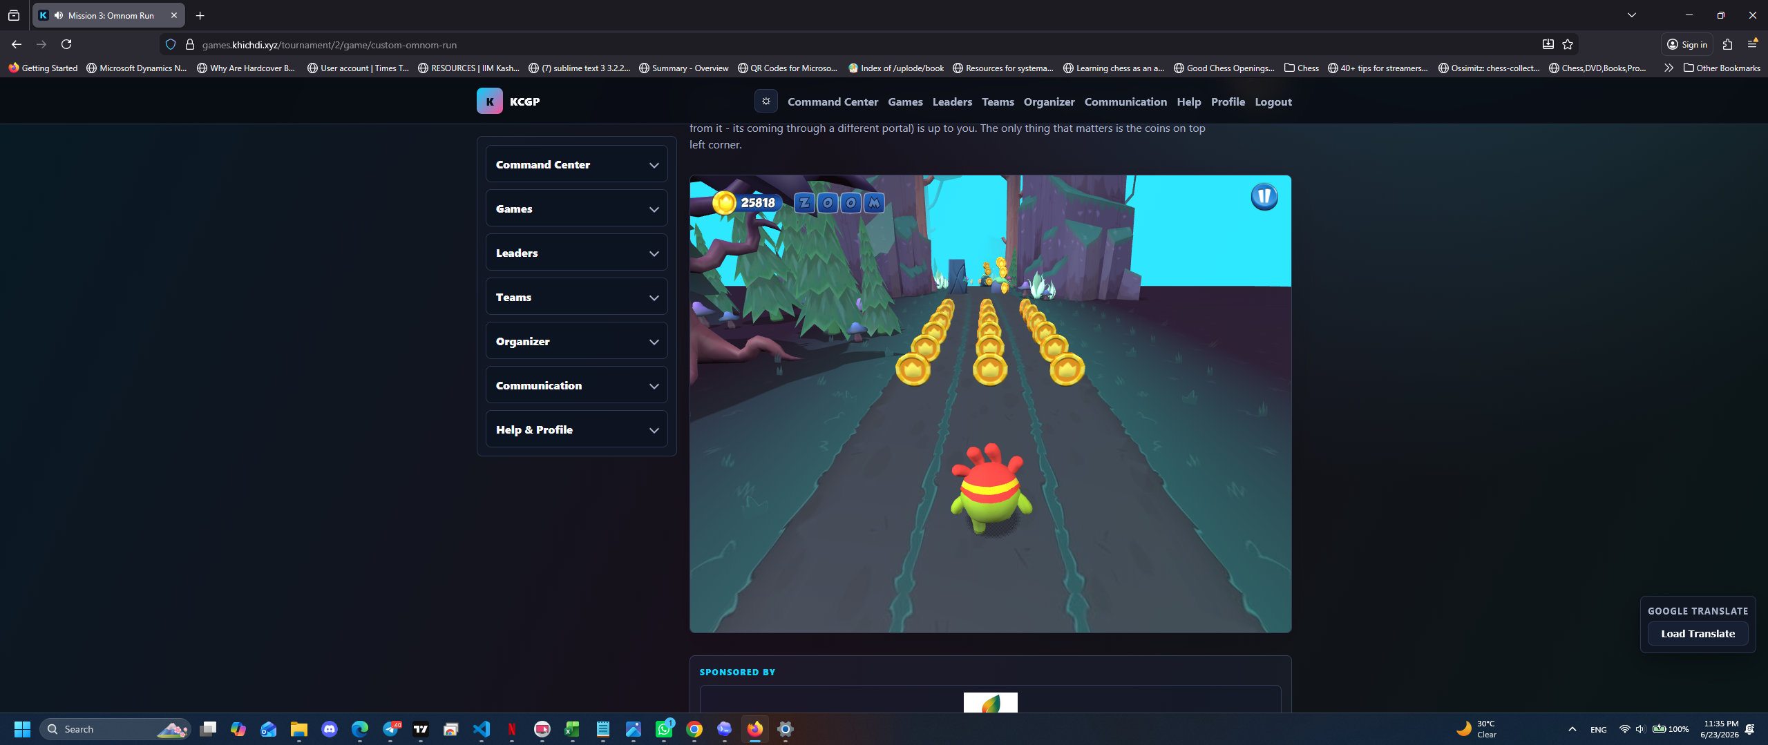Open the Getting Started bookmark
The height and width of the screenshot is (745, 1768).
point(43,68)
